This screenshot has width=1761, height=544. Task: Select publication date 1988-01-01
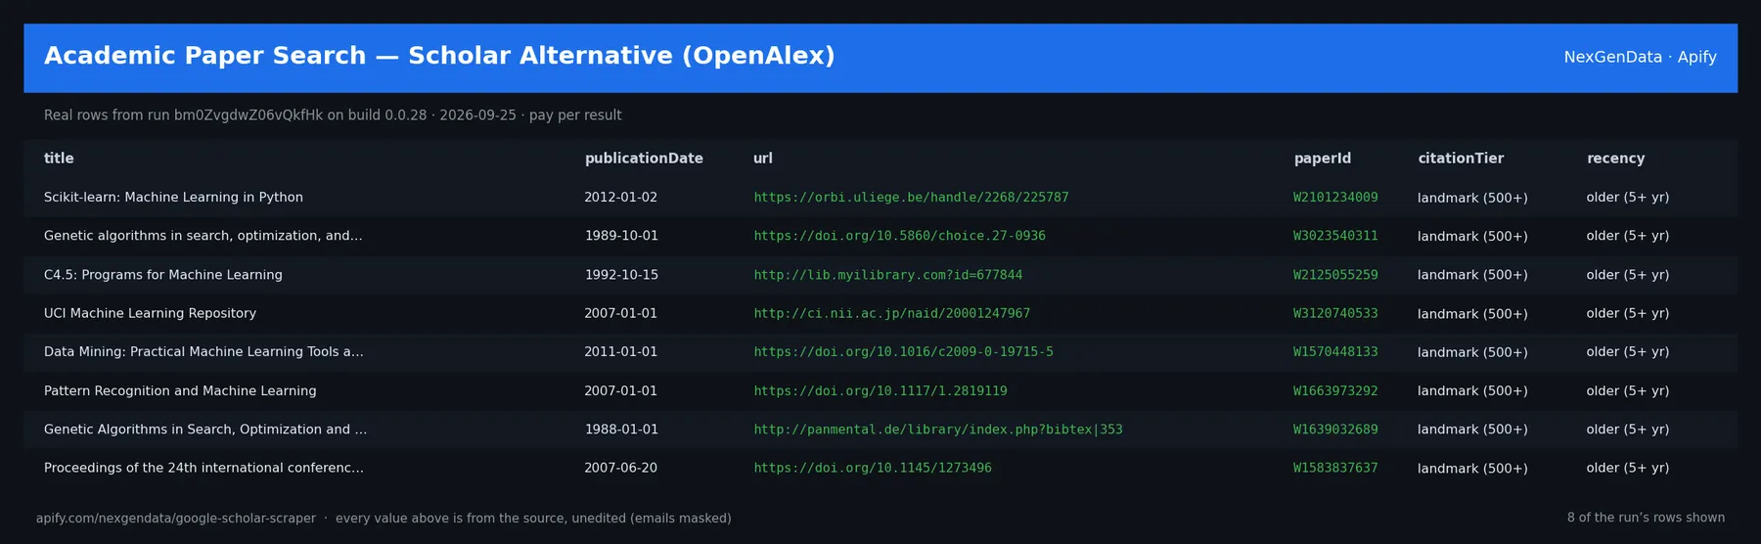point(621,430)
